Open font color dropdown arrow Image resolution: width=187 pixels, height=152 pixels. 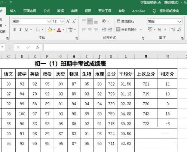63,30
